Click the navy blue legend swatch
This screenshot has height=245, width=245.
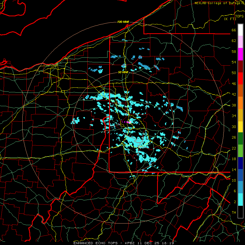click(x=240, y=163)
